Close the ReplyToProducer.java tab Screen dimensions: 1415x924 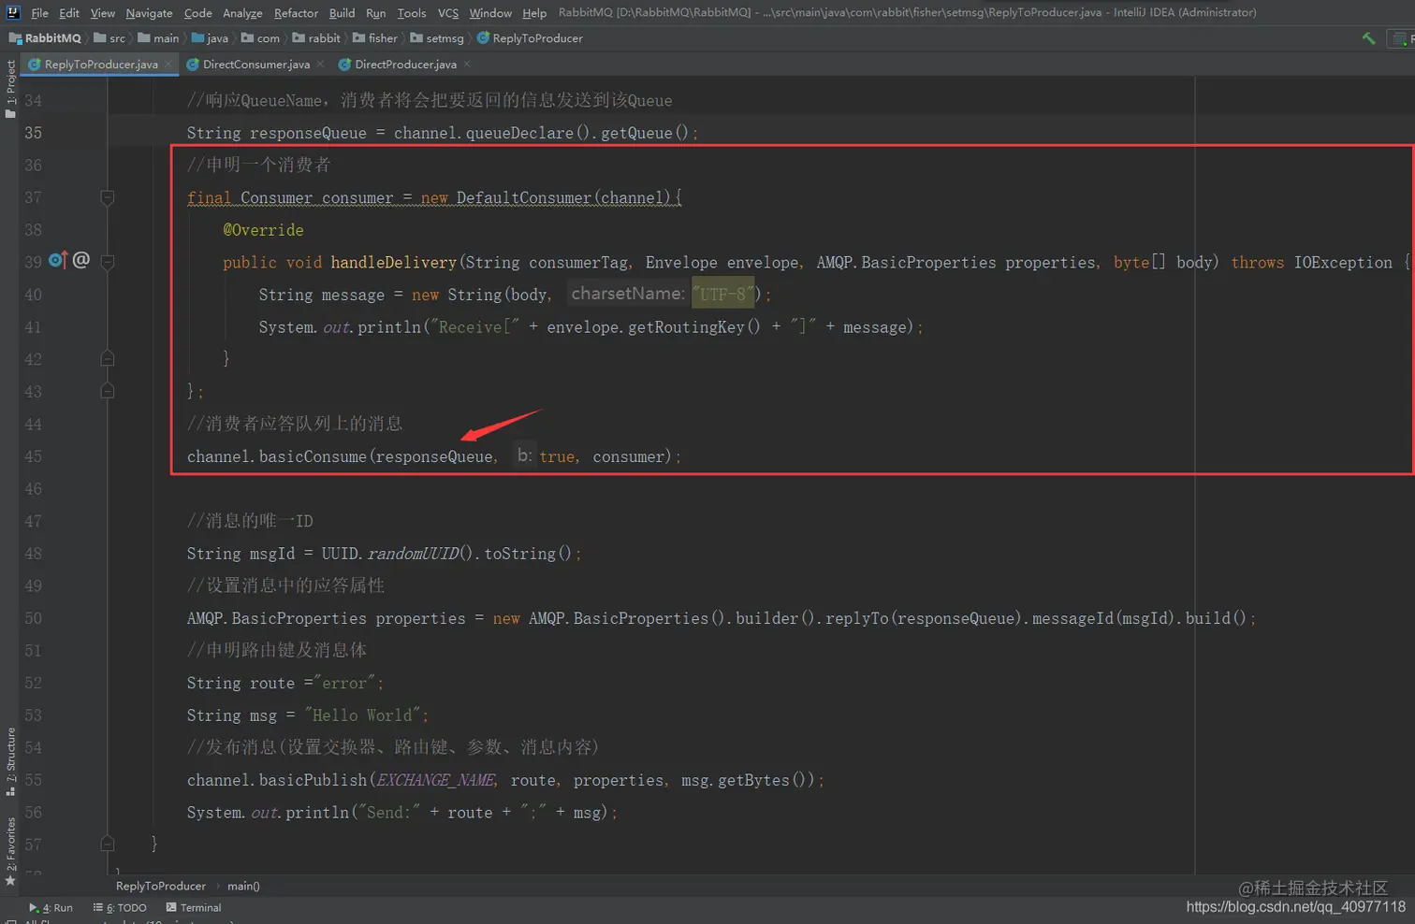168,64
